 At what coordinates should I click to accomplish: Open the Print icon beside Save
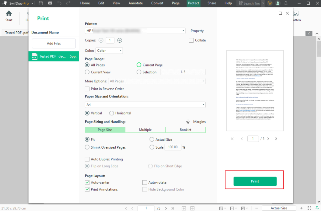(x=50, y=3)
